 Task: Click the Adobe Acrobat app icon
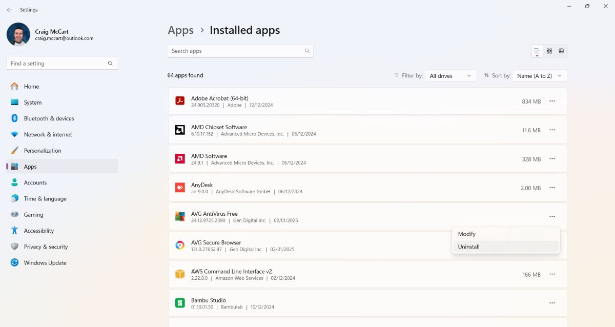pos(180,101)
